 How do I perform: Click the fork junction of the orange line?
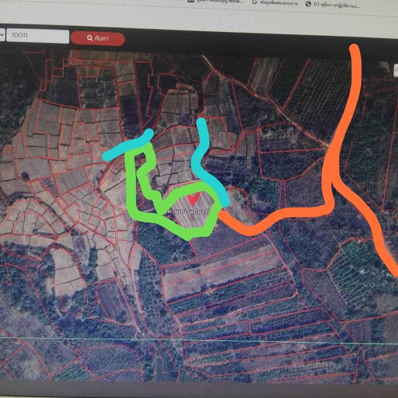click(332, 181)
